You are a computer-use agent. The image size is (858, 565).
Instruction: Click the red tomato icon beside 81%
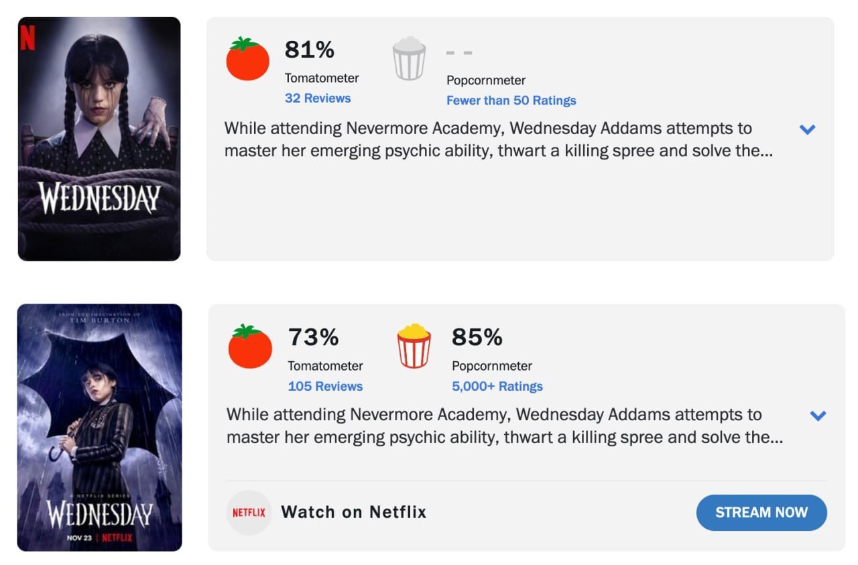point(247,59)
